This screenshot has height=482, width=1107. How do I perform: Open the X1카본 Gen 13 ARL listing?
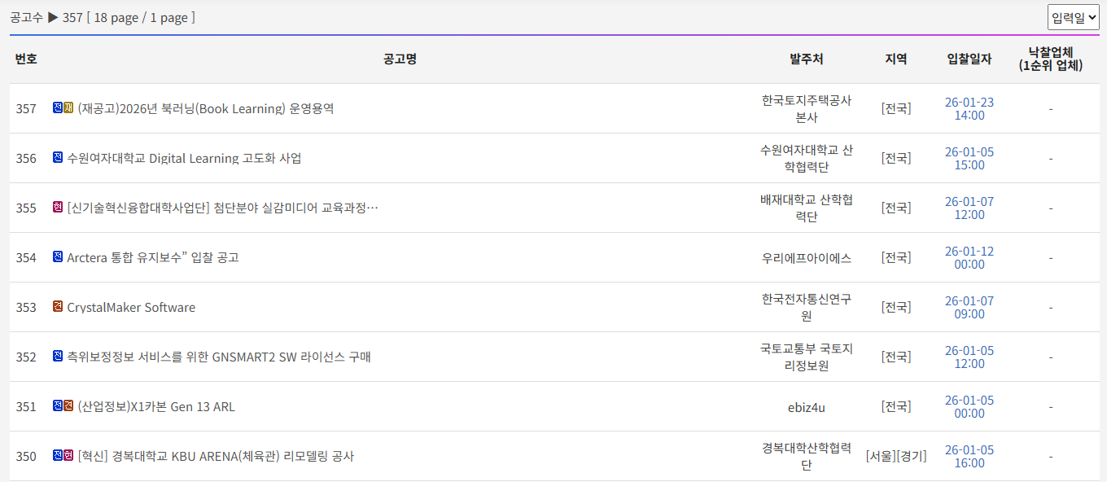[x=156, y=406]
